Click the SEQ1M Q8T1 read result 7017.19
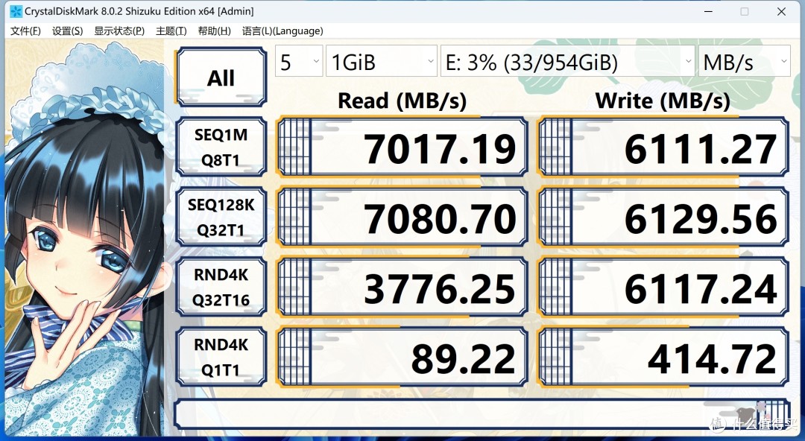 coord(402,147)
